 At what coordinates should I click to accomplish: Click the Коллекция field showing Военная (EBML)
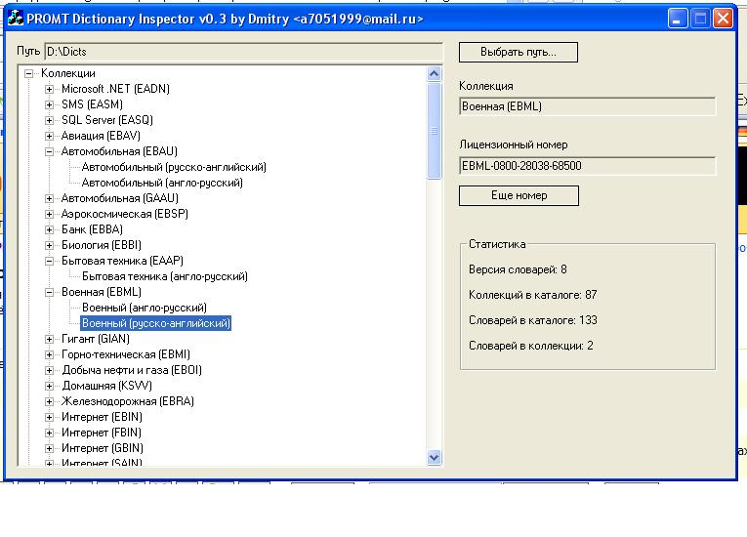click(x=588, y=106)
